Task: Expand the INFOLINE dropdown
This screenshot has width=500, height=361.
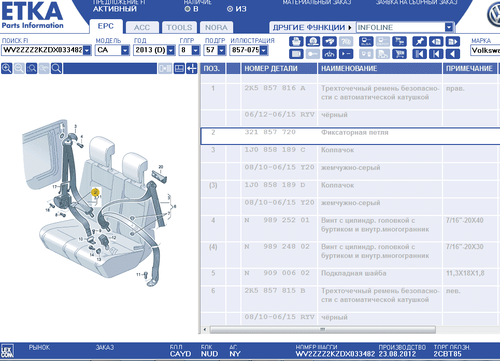Action: pyautogui.click(x=449, y=27)
